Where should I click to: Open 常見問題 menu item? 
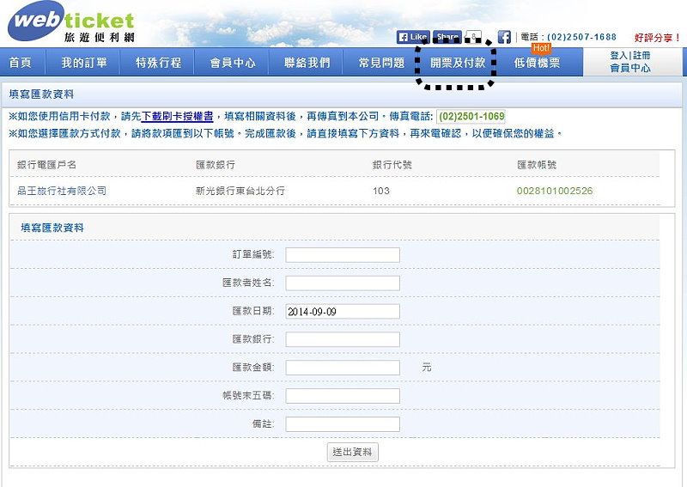pyautogui.click(x=381, y=63)
